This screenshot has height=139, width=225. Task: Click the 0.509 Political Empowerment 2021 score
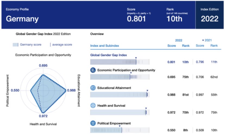[x=200, y=130]
